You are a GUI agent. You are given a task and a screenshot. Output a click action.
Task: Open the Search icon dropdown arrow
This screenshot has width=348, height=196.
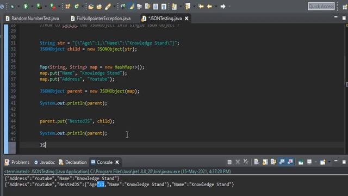coord(114,7)
